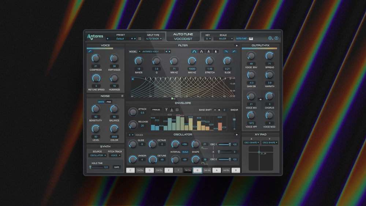The width and height of the screenshot is (366, 206).
Task: Choose the third filter band shape
Action: pyautogui.click(x=209, y=51)
